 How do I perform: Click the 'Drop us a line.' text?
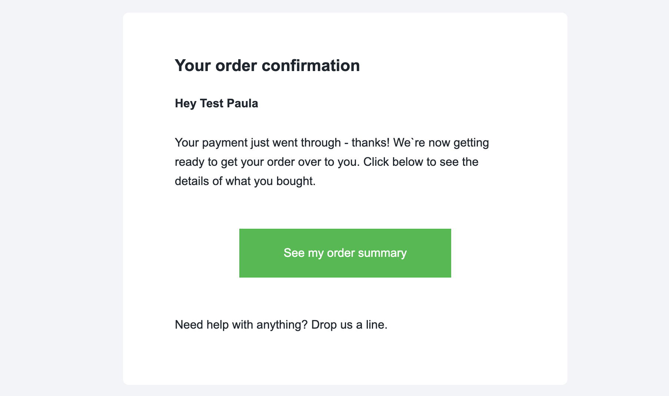tap(349, 325)
